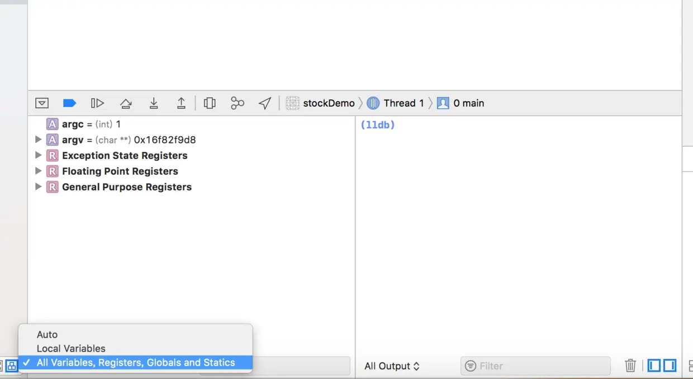Click the main frame person icon

443,103
